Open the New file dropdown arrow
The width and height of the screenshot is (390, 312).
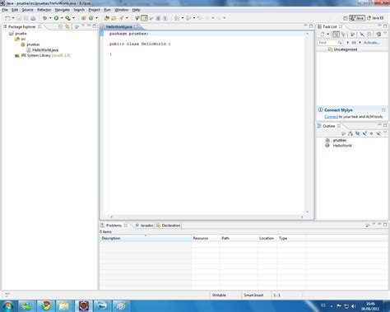[x=13, y=18]
